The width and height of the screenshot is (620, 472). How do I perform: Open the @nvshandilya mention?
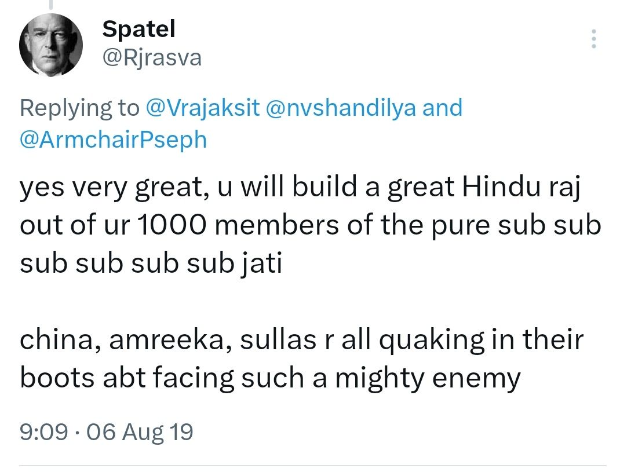coord(341,108)
